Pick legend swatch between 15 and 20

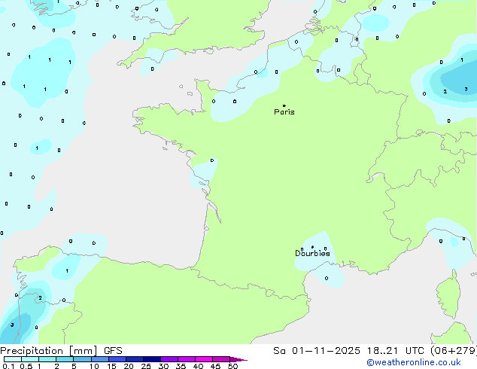click(117, 359)
